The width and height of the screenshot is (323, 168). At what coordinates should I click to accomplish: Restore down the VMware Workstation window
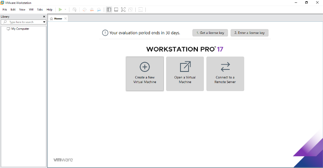tap(306, 3)
